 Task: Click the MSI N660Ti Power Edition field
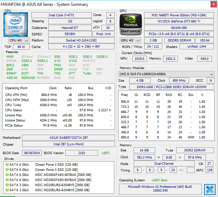tap(179, 15)
